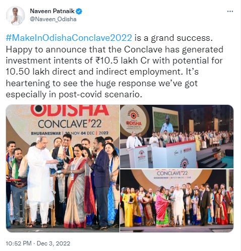Open the tweet's more options ellipsis menu

(x=230, y=12)
